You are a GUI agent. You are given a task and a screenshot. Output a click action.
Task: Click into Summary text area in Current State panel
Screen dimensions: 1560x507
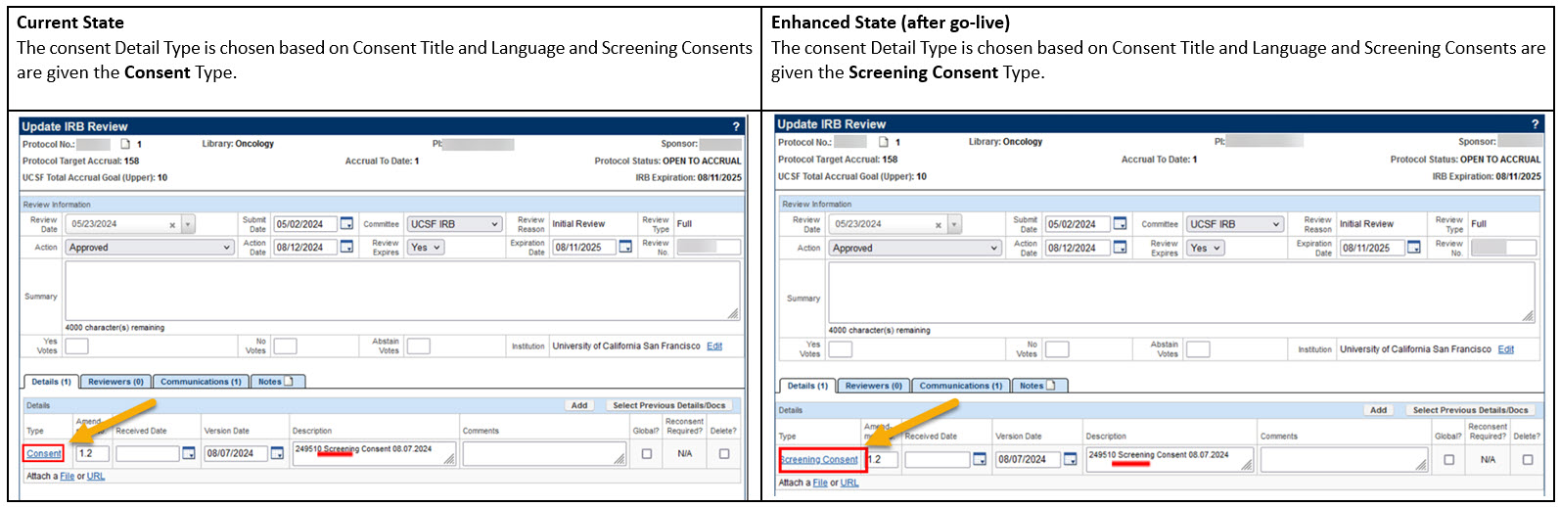pyautogui.click(x=402, y=290)
